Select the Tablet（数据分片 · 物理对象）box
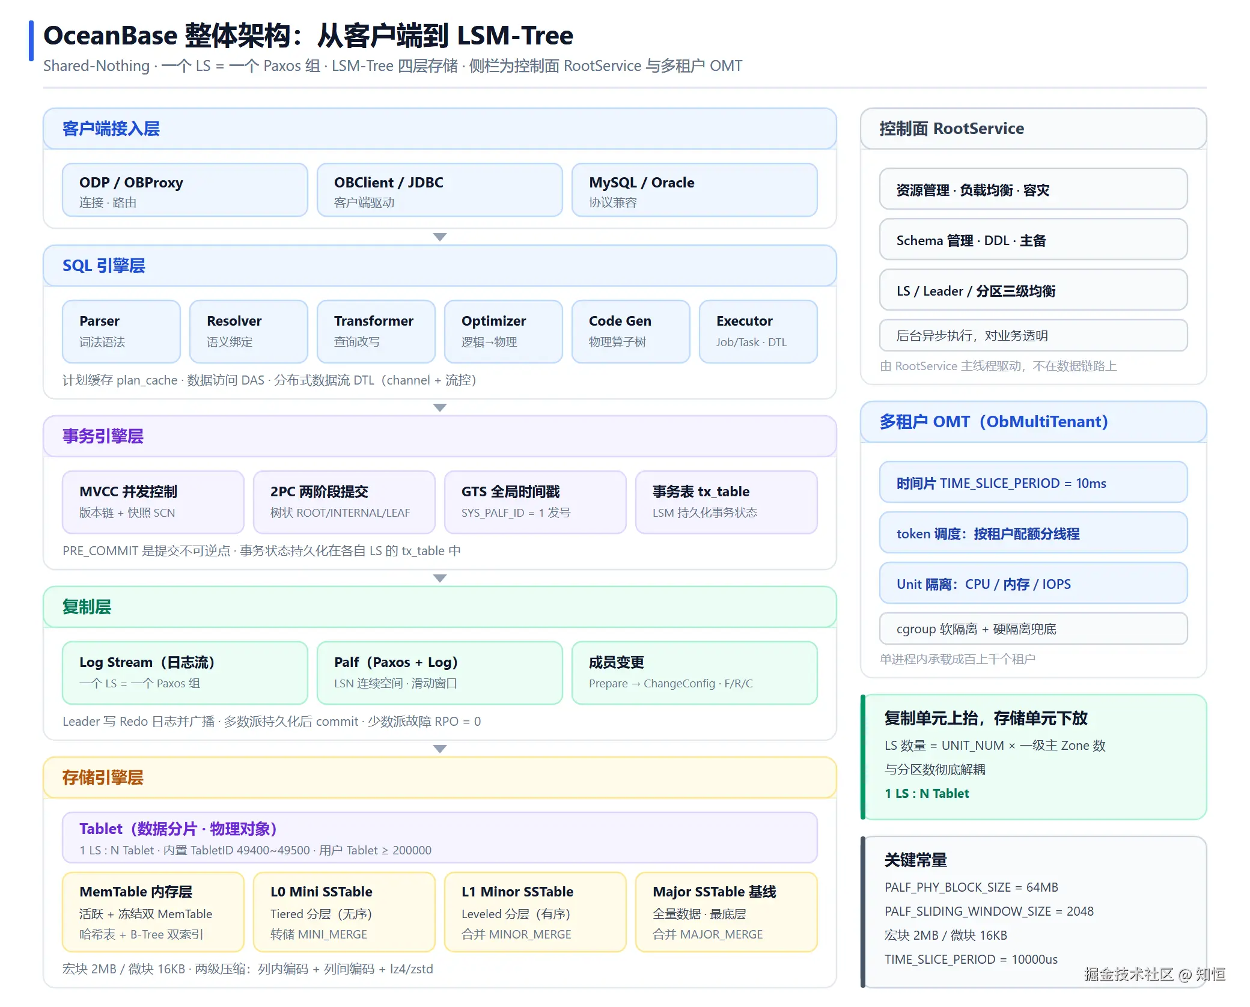The height and width of the screenshot is (1007, 1250). pos(440,838)
